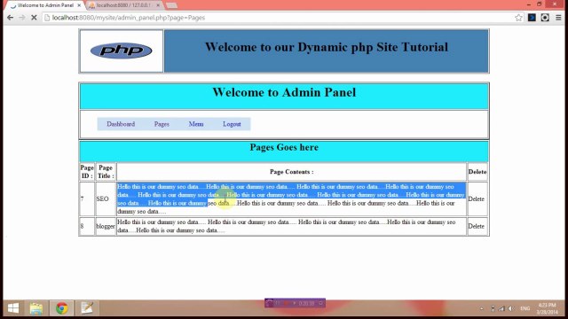Click the screen recorder control bar

[295, 303]
